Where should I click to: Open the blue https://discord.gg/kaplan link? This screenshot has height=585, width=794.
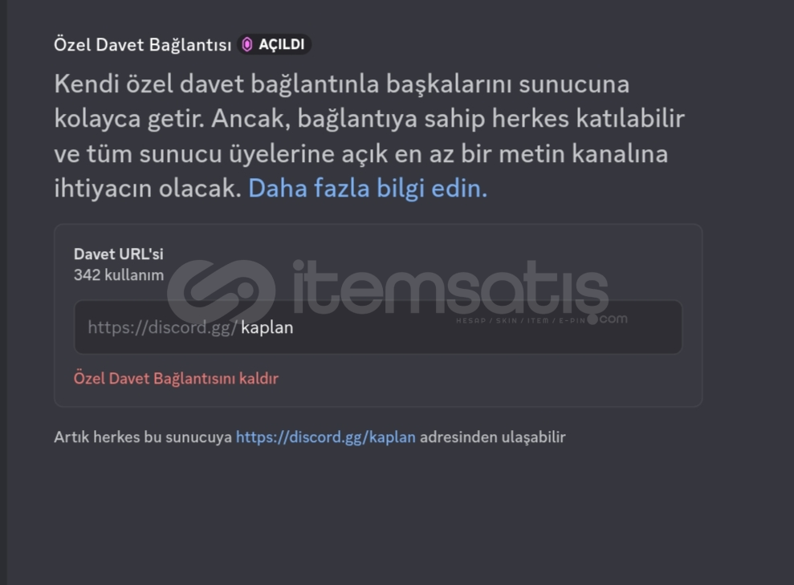(326, 437)
